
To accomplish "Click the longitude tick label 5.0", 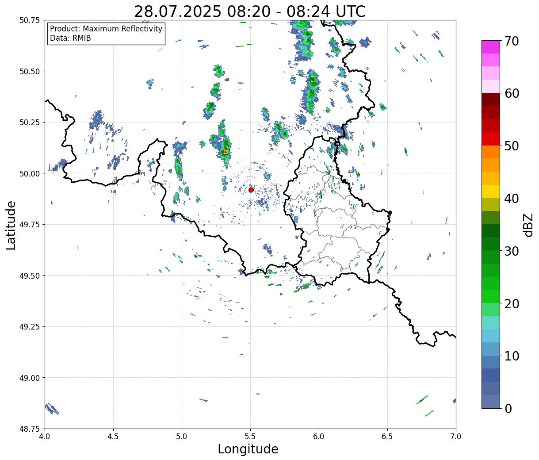I will coord(182,437).
